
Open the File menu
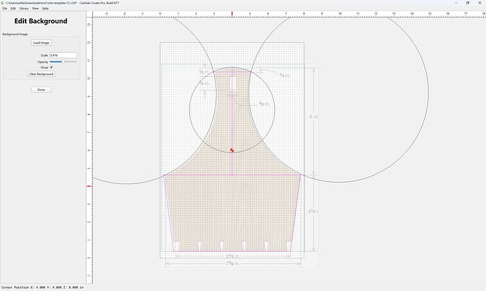(5, 8)
